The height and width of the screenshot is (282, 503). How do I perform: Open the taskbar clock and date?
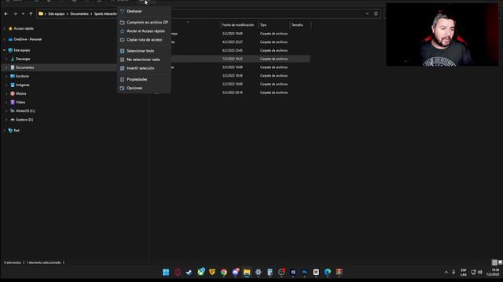coord(493,273)
